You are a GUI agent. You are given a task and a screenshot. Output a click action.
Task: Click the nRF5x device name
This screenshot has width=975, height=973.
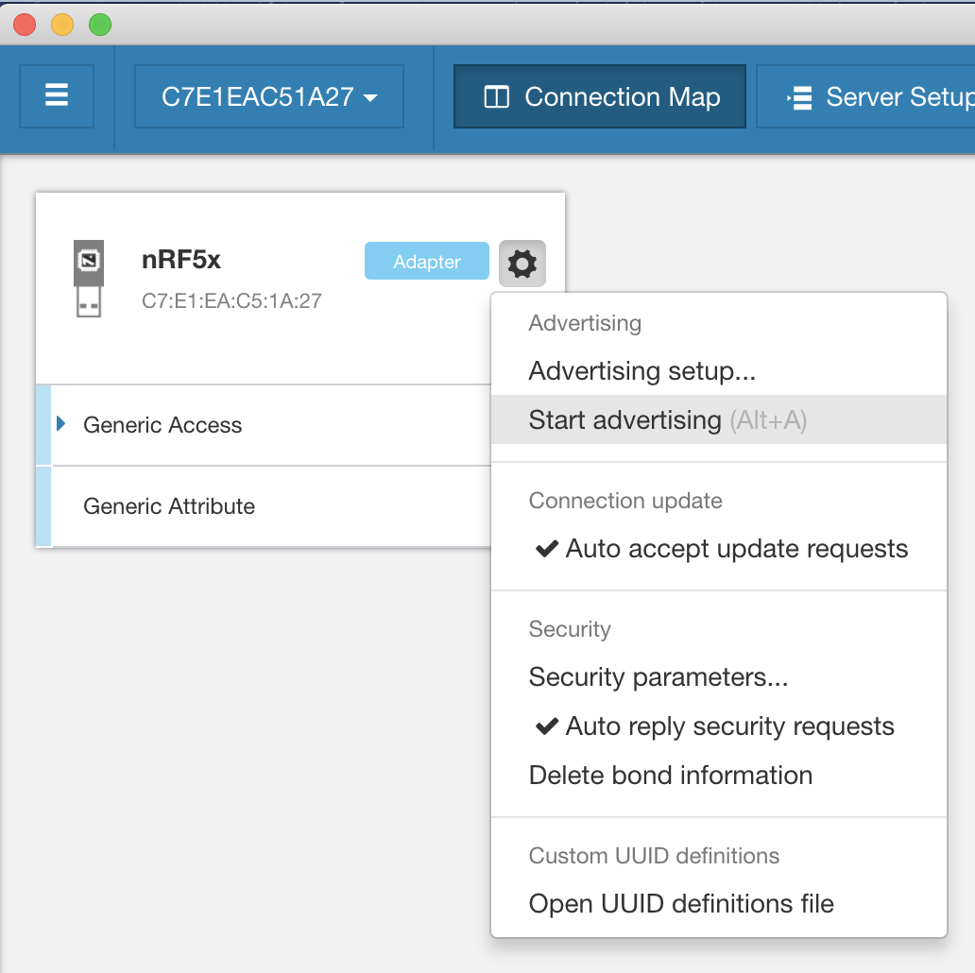click(x=181, y=260)
